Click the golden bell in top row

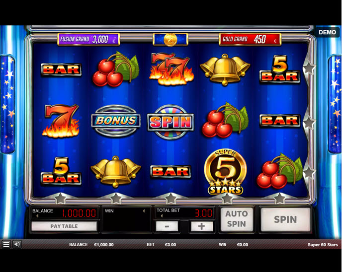coord(225,69)
